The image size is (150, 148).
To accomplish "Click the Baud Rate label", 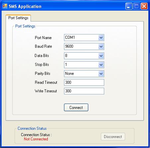I will [x=43, y=46].
